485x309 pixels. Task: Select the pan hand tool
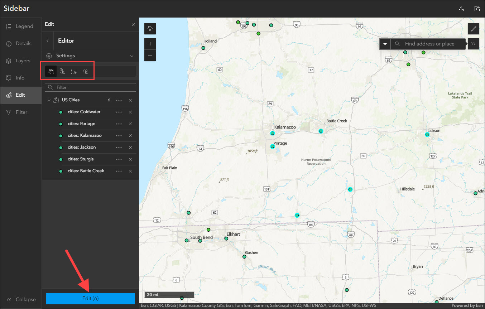point(51,71)
